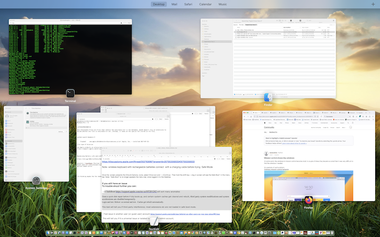
Task: Select the Finder file list window
Action: tap(268, 57)
